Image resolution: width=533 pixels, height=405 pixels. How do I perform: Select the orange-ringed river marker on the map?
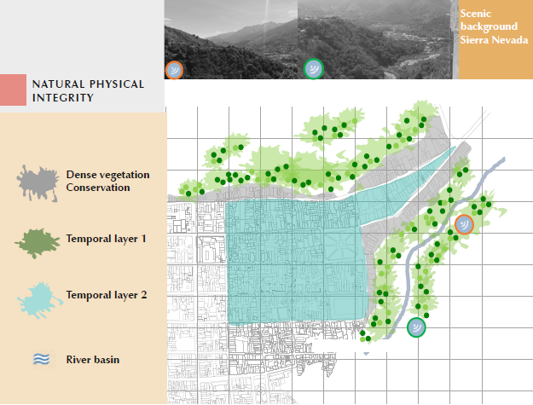pos(464,224)
